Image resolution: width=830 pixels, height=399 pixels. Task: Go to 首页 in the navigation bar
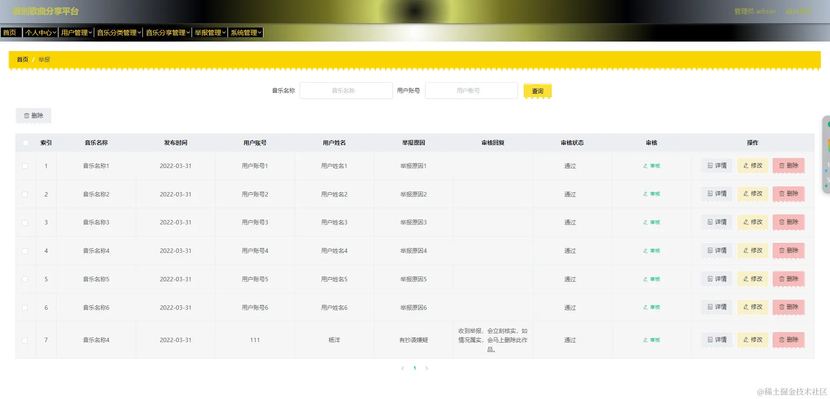tap(11, 32)
